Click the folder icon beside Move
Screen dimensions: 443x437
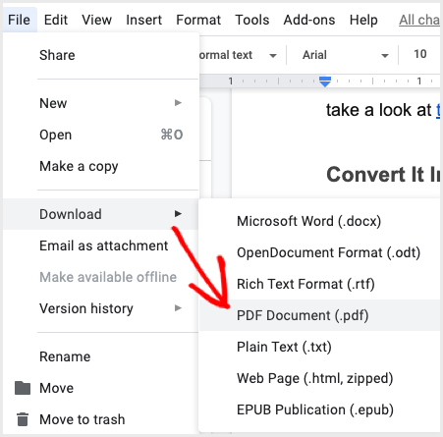(x=23, y=388)
